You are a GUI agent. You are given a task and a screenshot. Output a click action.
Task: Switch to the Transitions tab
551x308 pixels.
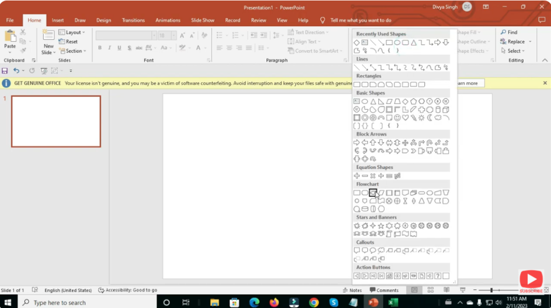click(133, 20)
